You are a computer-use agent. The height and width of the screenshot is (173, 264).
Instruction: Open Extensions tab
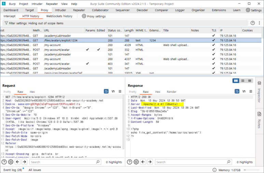[219, 10]
